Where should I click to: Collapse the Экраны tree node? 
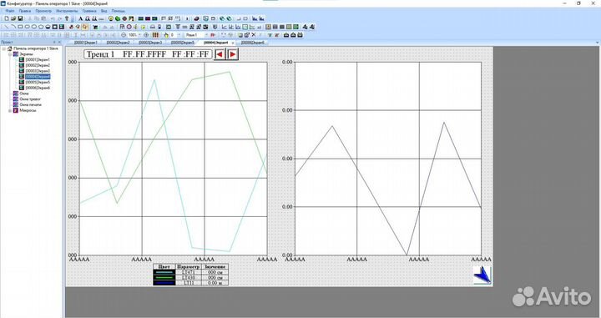[x=10, y=54]
